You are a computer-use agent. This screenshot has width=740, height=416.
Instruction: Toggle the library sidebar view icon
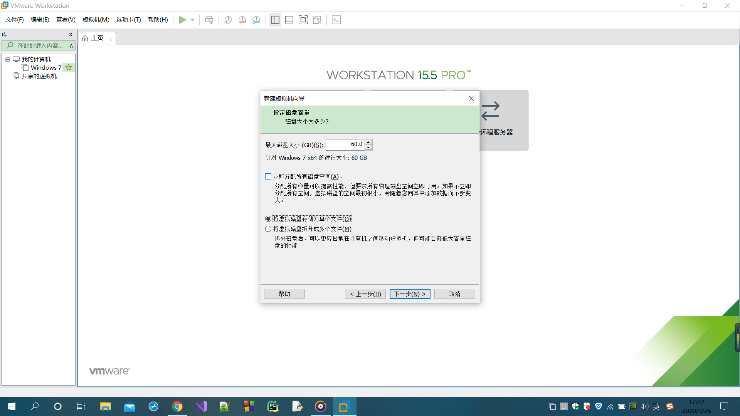pos(275,20)
